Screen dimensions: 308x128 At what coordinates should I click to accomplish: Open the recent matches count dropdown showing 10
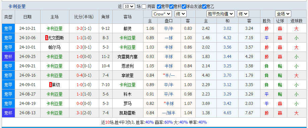point(129,6)
